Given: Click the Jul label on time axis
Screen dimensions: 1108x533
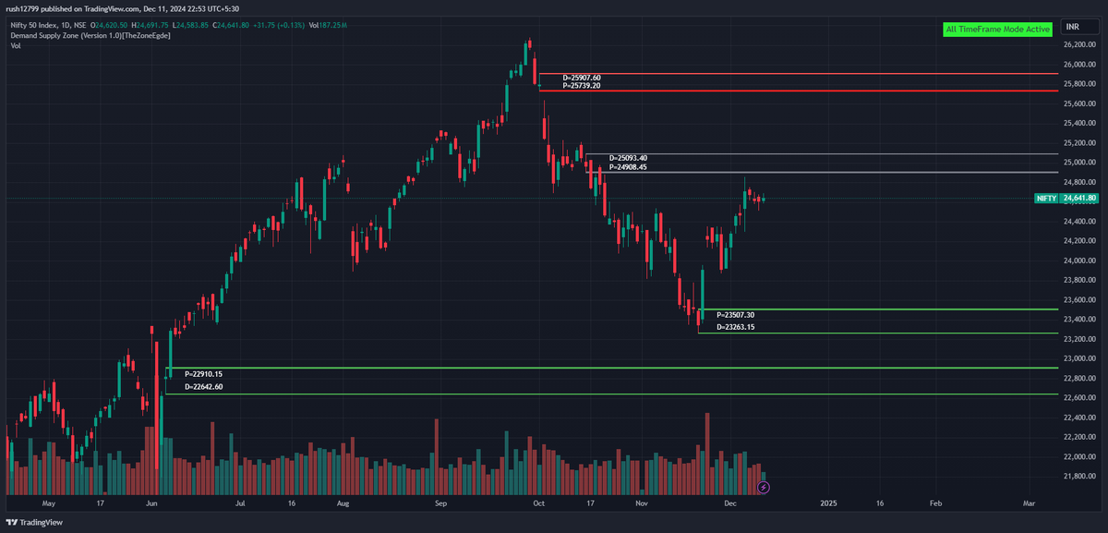Looking at the screenshot, I should pos(241,504).
